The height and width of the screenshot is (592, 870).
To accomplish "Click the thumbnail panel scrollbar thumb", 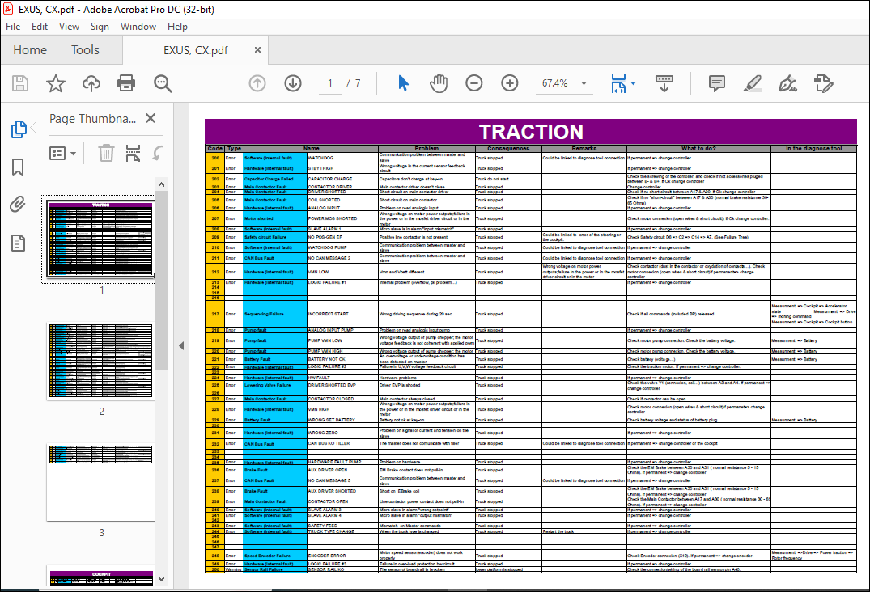I will click(x=162, y=281).
